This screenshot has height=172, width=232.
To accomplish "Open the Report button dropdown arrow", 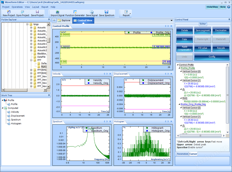I will point(130,14).
